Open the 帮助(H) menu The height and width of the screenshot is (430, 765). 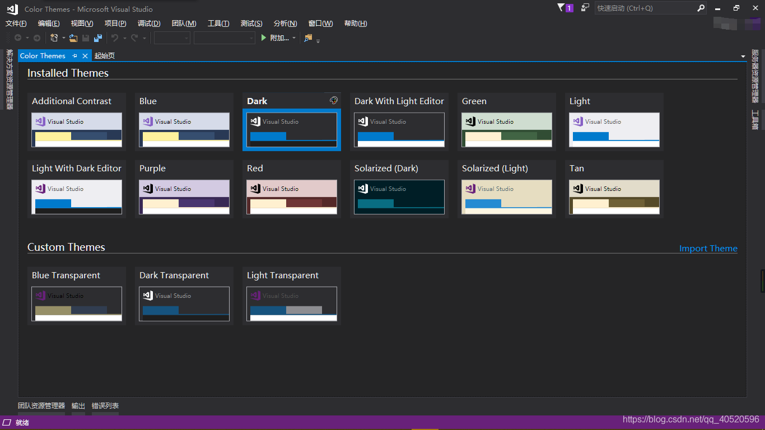[356, 24]
